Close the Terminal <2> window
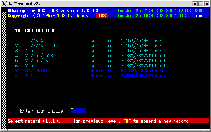This screenshot has height=132, width=211. pyautogui.click(x=207, y=4)
